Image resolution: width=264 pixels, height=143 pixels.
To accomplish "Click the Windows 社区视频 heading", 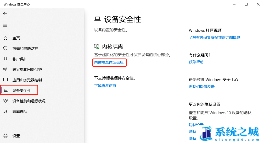I will coord(205,30).
